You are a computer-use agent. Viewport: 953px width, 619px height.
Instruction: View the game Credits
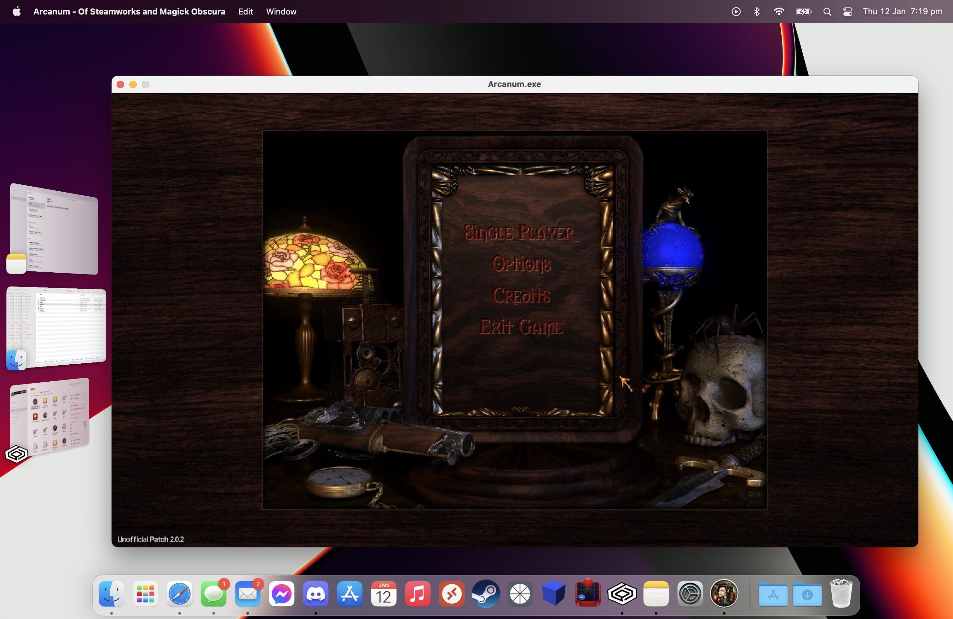tap(521, 296)
